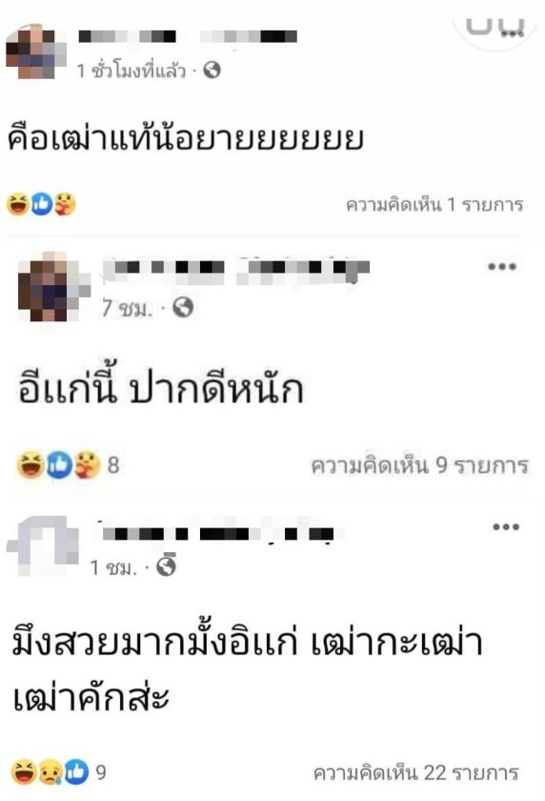Click the care reaction emoji on the first post
This screenshot has width=545, height=801.
click(65, 204)
